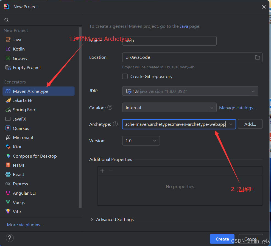
Task: Open the Version 1.0 dropdown
Action: (x=141, y=141)
